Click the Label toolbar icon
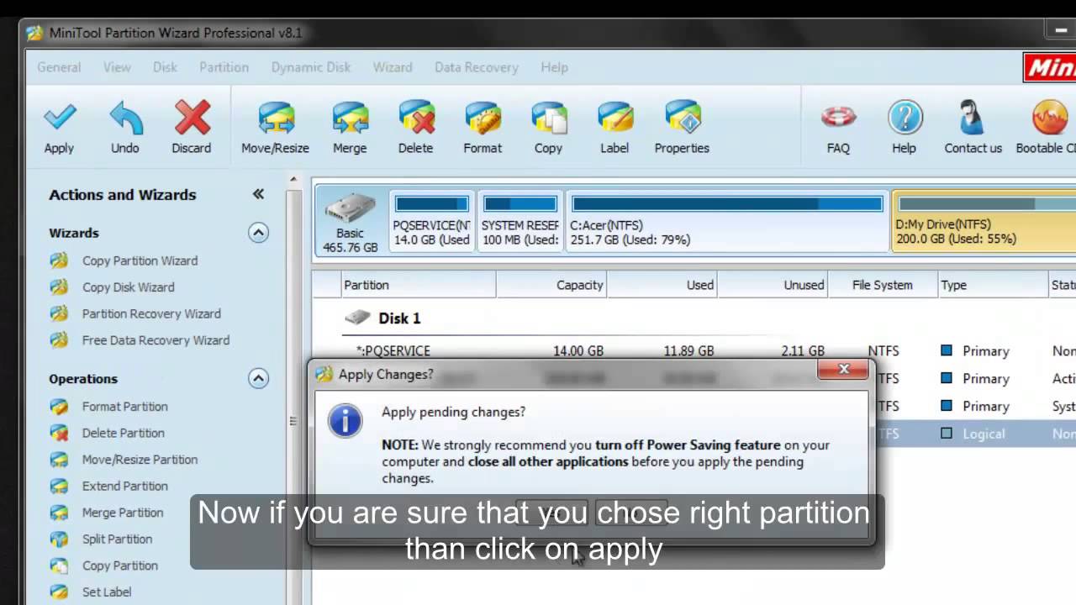 pyautogui.click(x=614, y=118)
